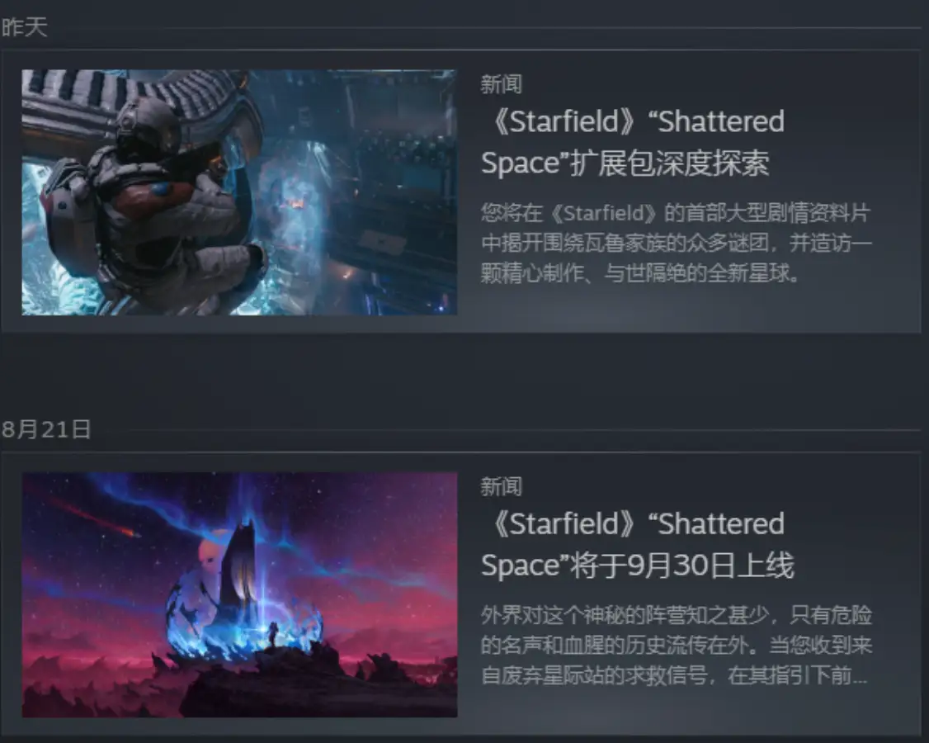
Task: Open the 'Shattered Space'将于9月30日上线 headline
Action: point(638,544)
